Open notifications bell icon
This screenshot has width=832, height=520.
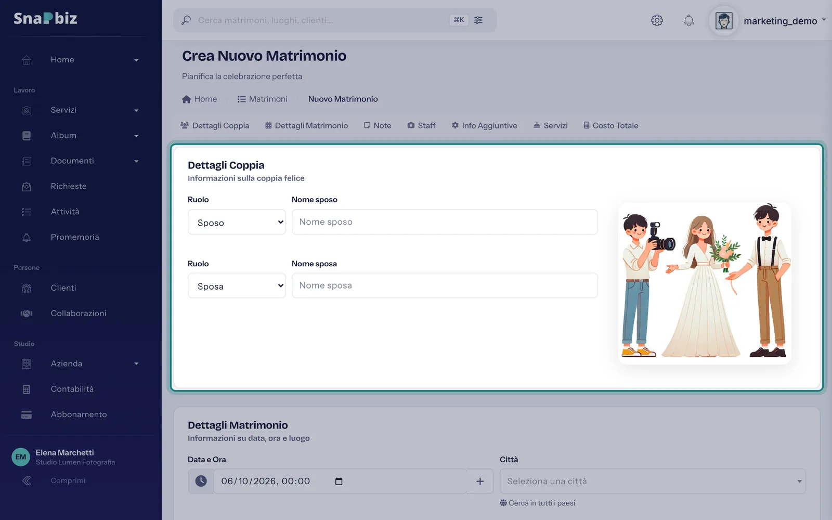tap(688, 20)
